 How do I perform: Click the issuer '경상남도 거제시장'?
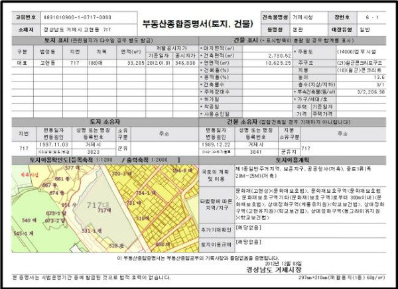coord(274,270)
